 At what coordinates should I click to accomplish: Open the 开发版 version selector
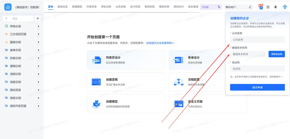click(x=211, y=7)
